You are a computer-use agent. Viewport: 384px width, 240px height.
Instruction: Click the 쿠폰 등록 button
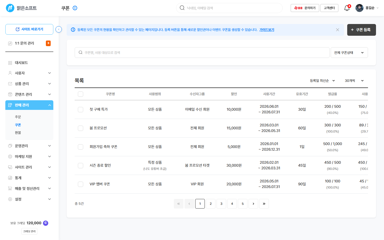(362, 30)
